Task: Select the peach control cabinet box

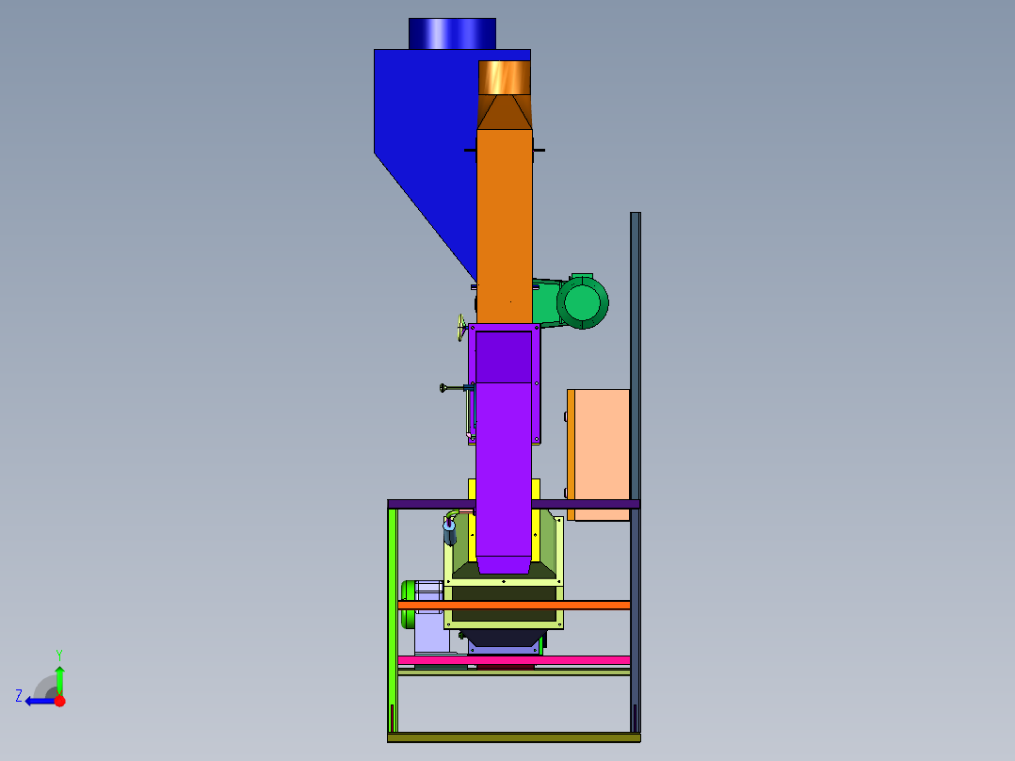Action: pos(602,455)
